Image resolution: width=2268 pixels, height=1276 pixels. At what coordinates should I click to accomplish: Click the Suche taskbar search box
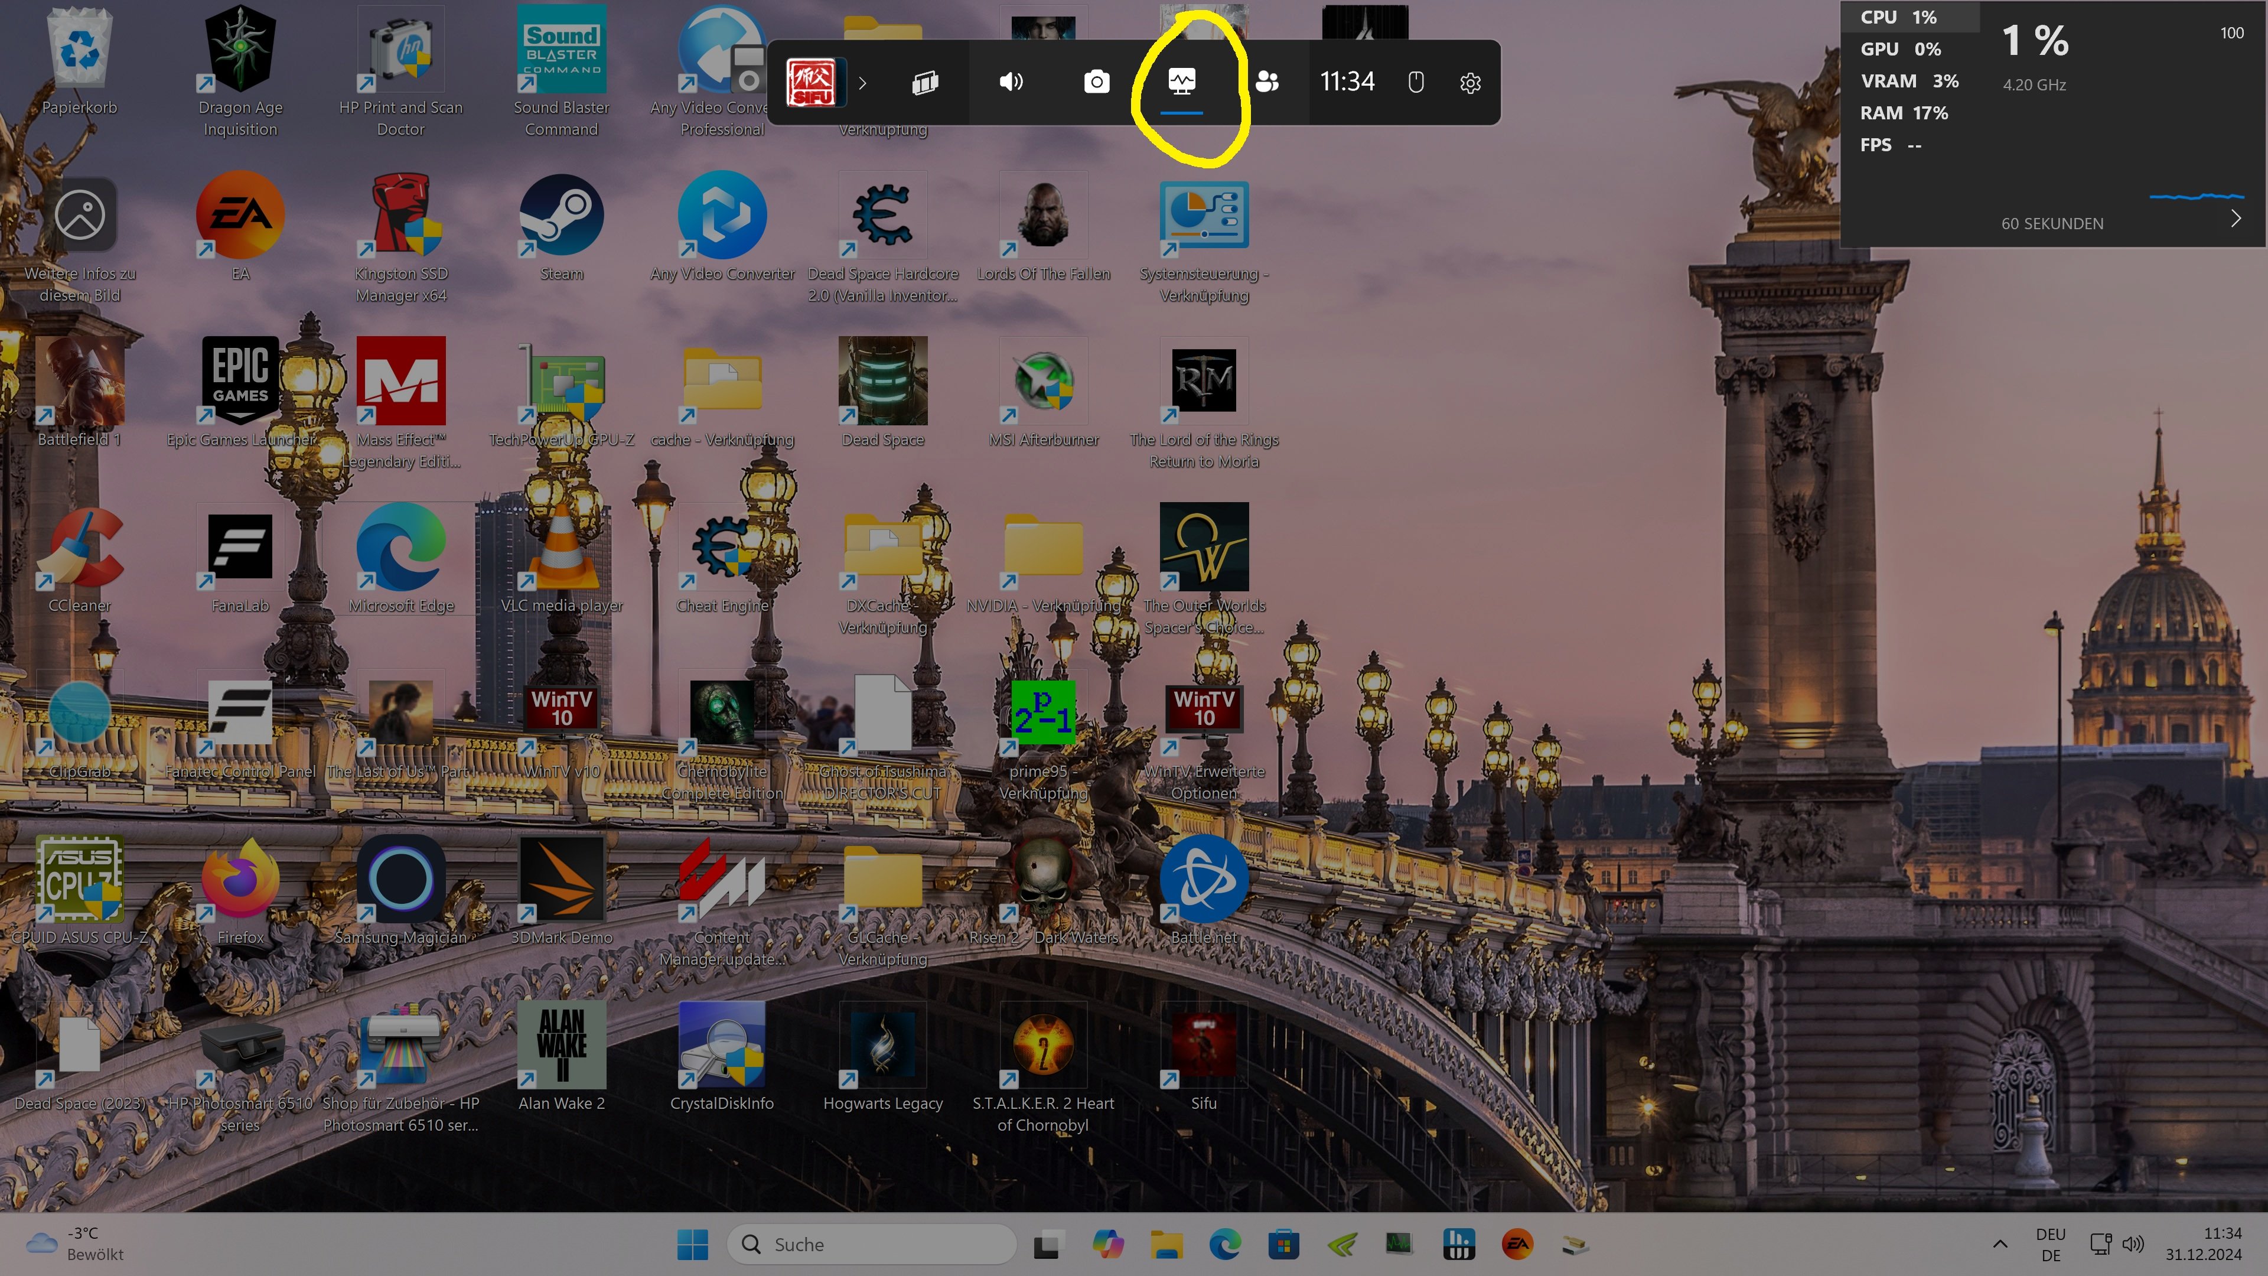tap(872, 1244)
